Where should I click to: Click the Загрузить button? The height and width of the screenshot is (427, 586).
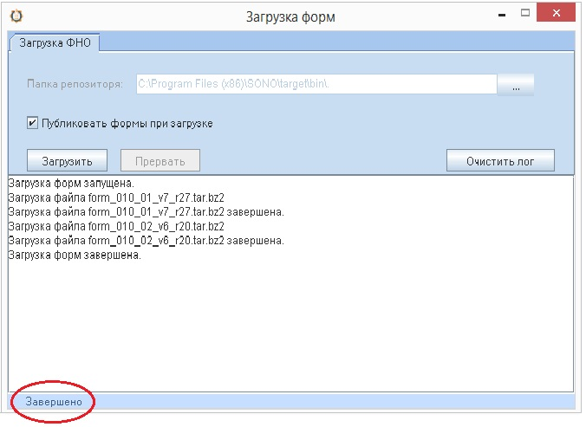[x=67, y=161]
